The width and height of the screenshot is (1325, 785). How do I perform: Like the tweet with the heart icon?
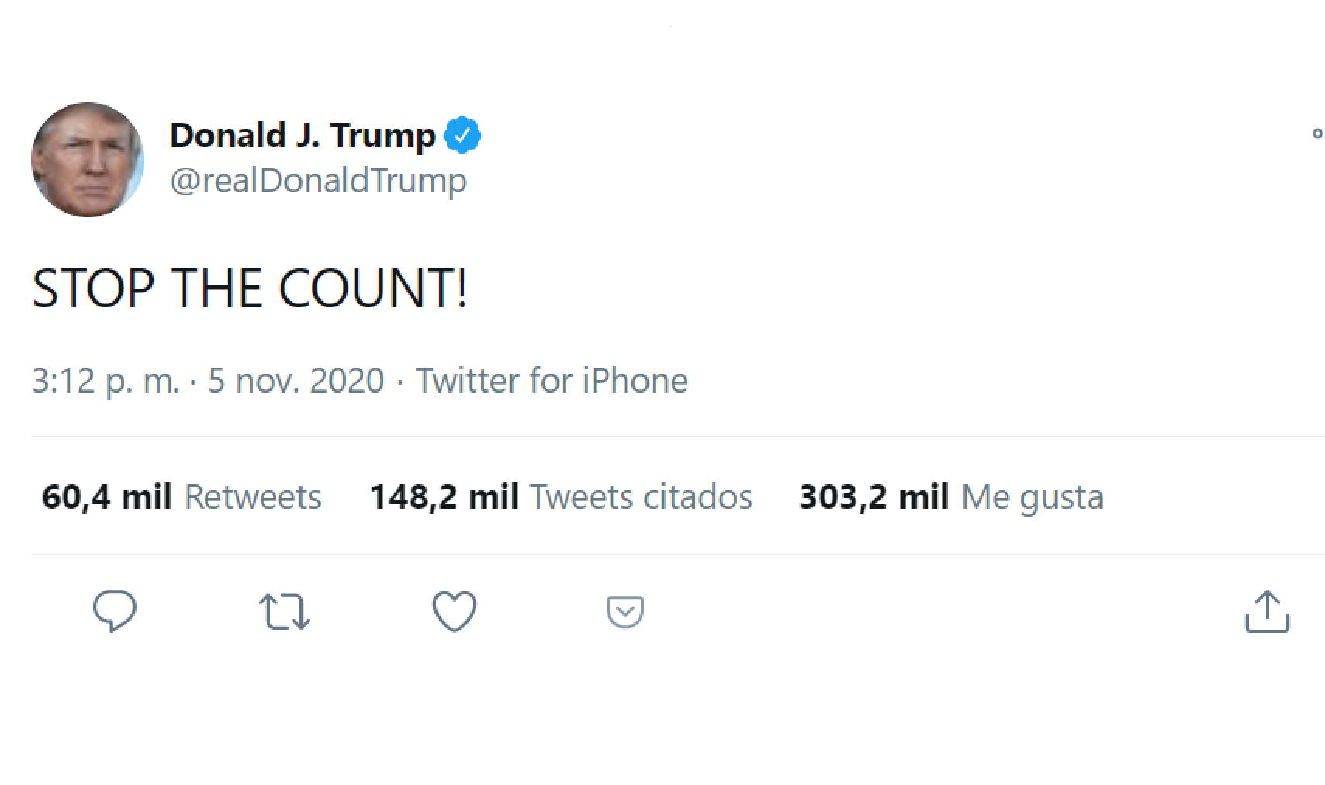(x=455, y=611)
